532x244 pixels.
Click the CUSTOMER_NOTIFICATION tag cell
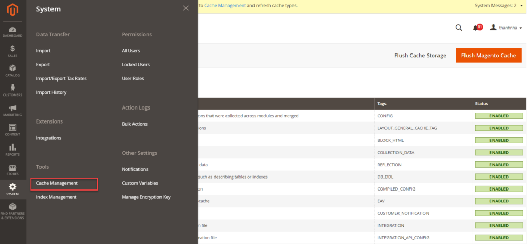point(423,213)
